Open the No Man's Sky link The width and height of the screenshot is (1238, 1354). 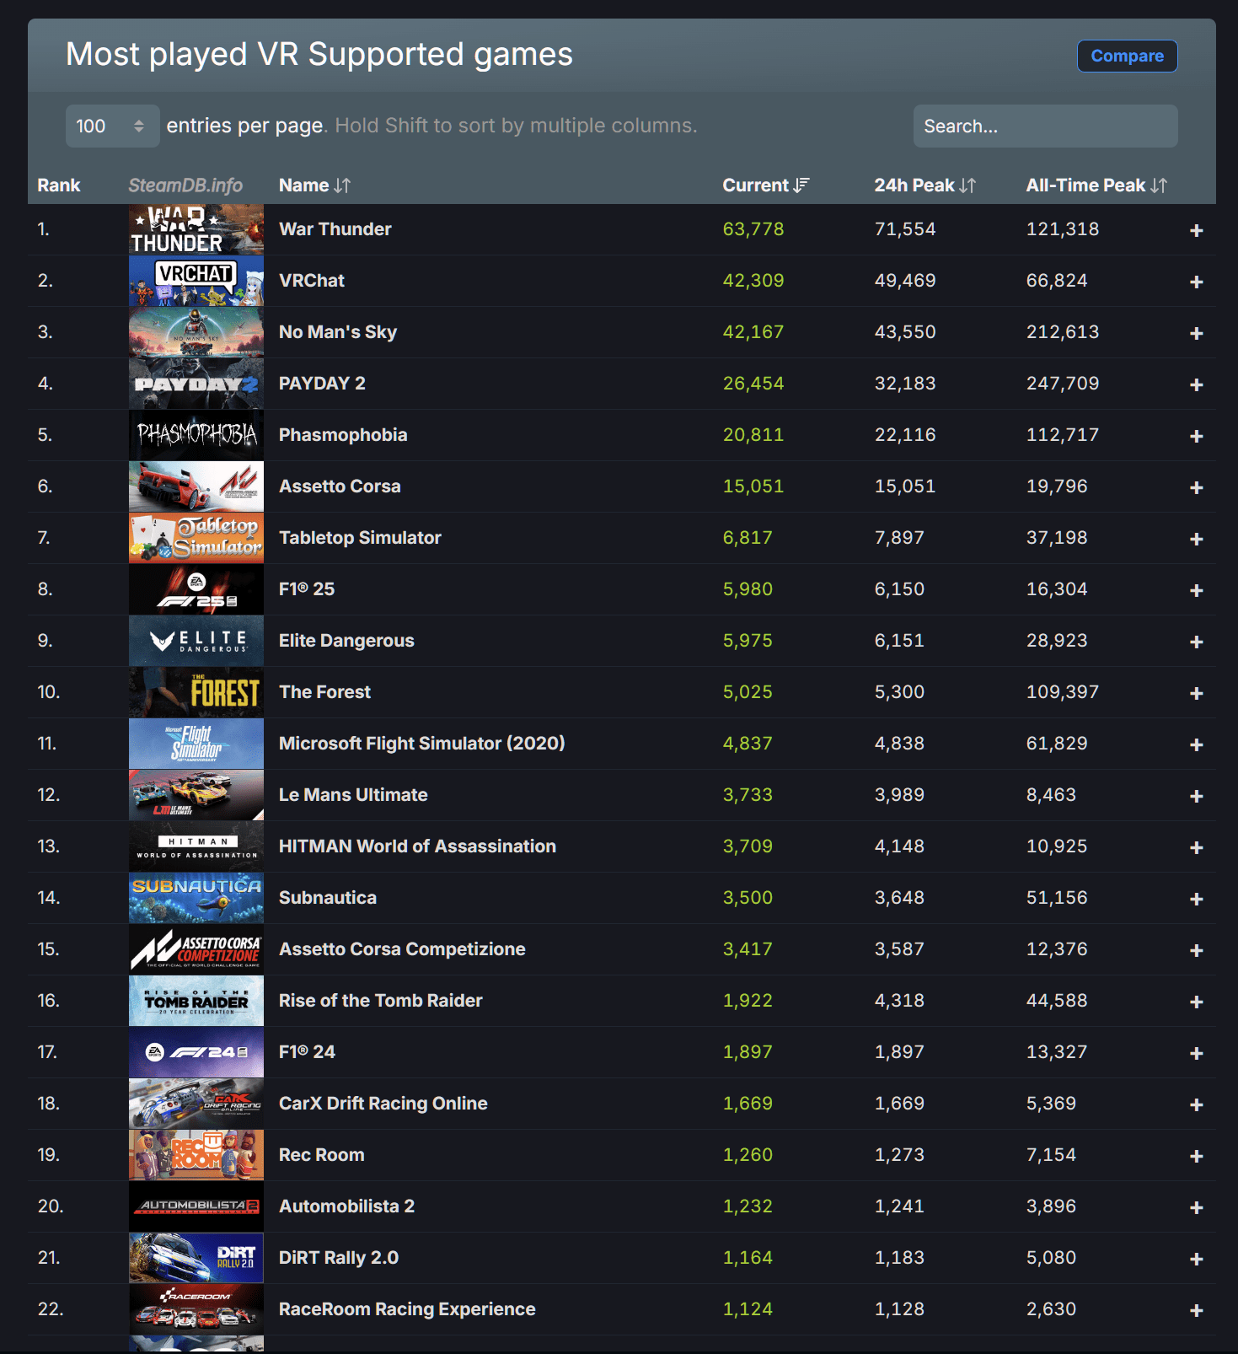pyautogui.click(x=338, y=332)
